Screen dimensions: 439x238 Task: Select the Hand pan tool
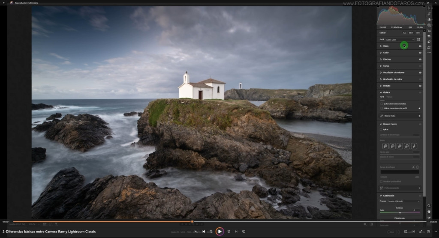[429, 212]
